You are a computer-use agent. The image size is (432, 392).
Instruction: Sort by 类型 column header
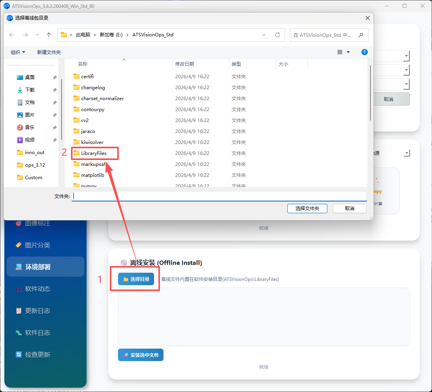pos(236,64)
